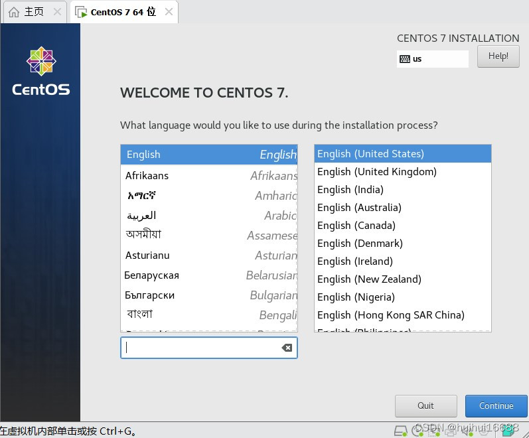The image size is (529, 438).
Task: Select English (Nigeria) locale
Action: pos(402,297)
